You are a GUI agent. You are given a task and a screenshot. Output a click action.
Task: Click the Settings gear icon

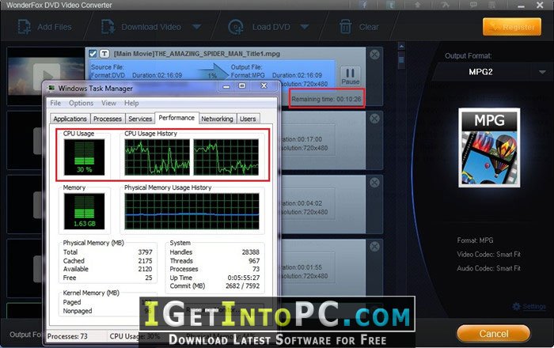coord(516,306)
